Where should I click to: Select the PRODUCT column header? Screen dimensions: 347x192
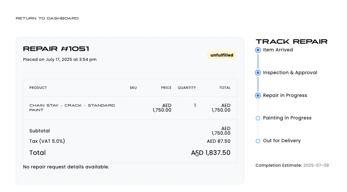tap(38, 88)
